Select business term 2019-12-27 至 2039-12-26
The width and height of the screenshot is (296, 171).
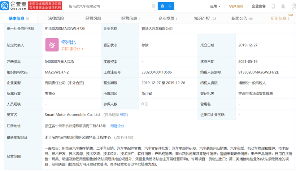pyautogui.click(x=163, y=83)
